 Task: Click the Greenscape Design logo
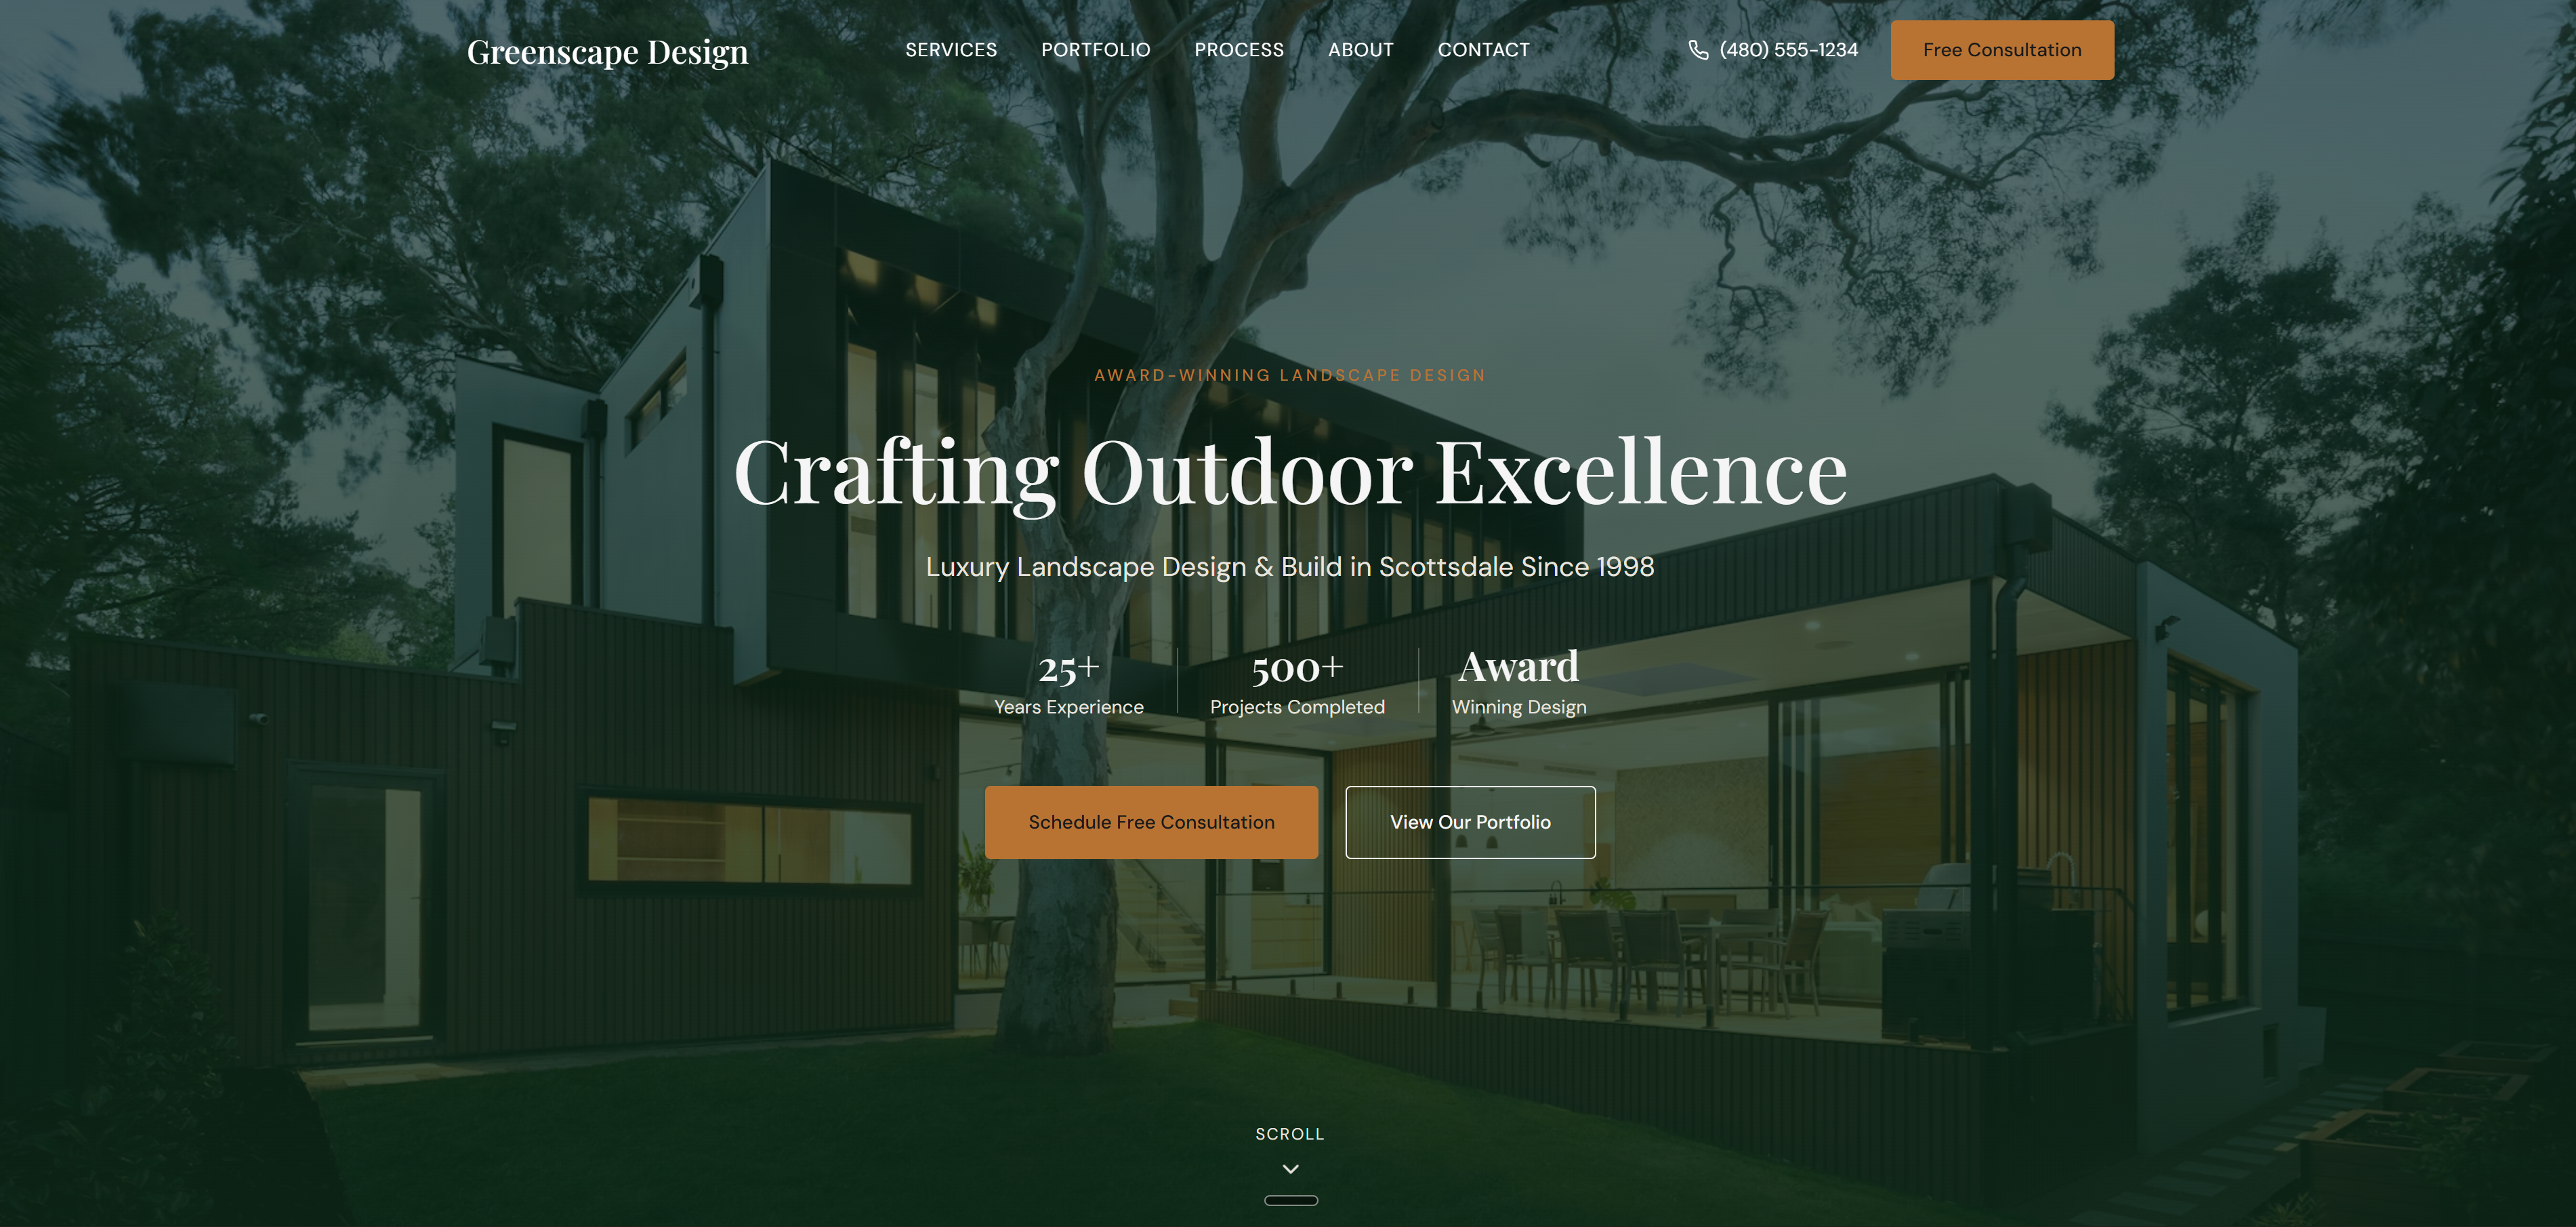(607, 51)
